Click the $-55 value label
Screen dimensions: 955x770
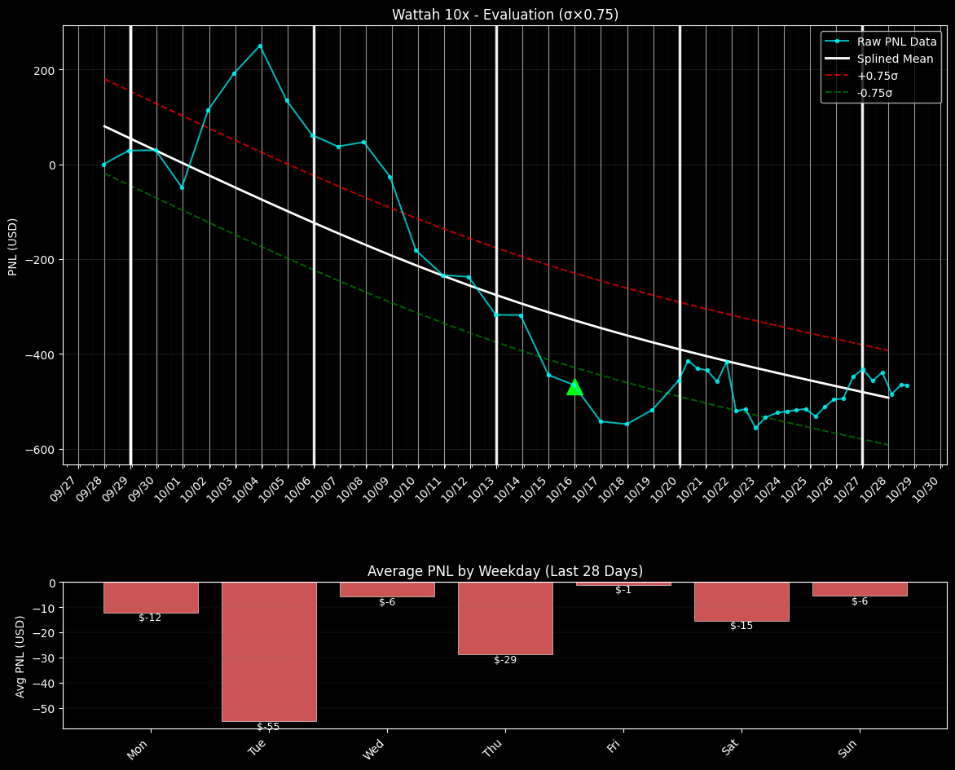[x=268, y=727]
